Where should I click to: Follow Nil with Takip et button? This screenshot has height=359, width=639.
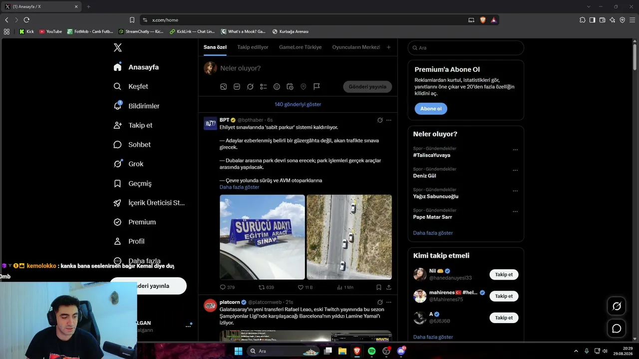(504, 275)
